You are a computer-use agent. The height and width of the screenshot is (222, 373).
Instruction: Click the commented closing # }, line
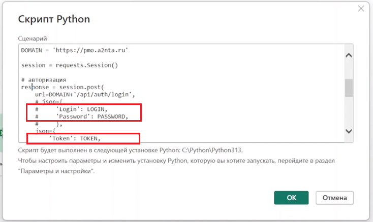(x=48, y=124)
